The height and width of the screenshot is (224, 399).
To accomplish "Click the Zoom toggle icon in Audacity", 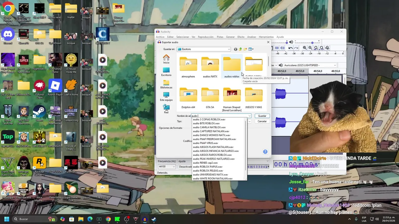I will (x=327, y=48).
